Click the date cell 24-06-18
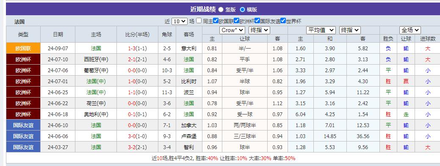 [x=58, y=114]
